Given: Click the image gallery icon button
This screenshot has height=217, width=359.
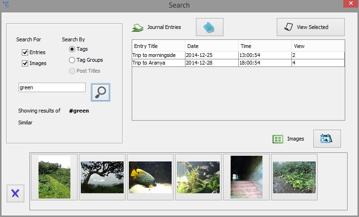Looking at the screenshot, I should coord(327,139).
